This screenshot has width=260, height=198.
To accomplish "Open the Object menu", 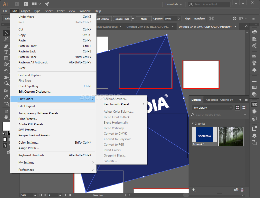I will [25, 11].
